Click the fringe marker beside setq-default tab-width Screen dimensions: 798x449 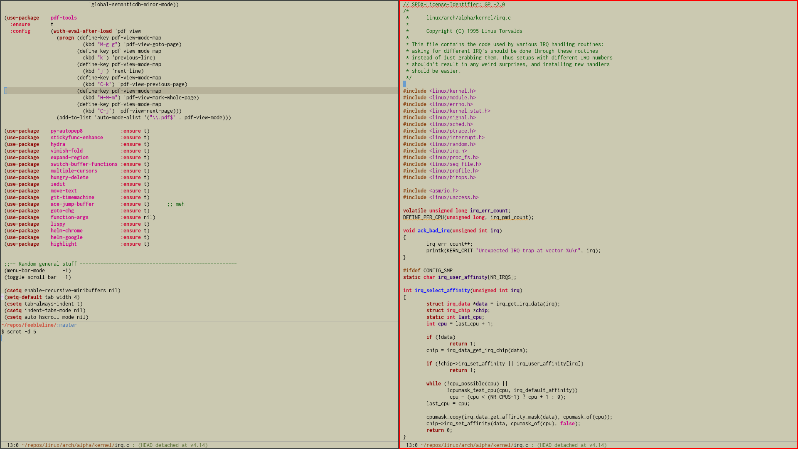pyautogui.click(x=2, y=297)
